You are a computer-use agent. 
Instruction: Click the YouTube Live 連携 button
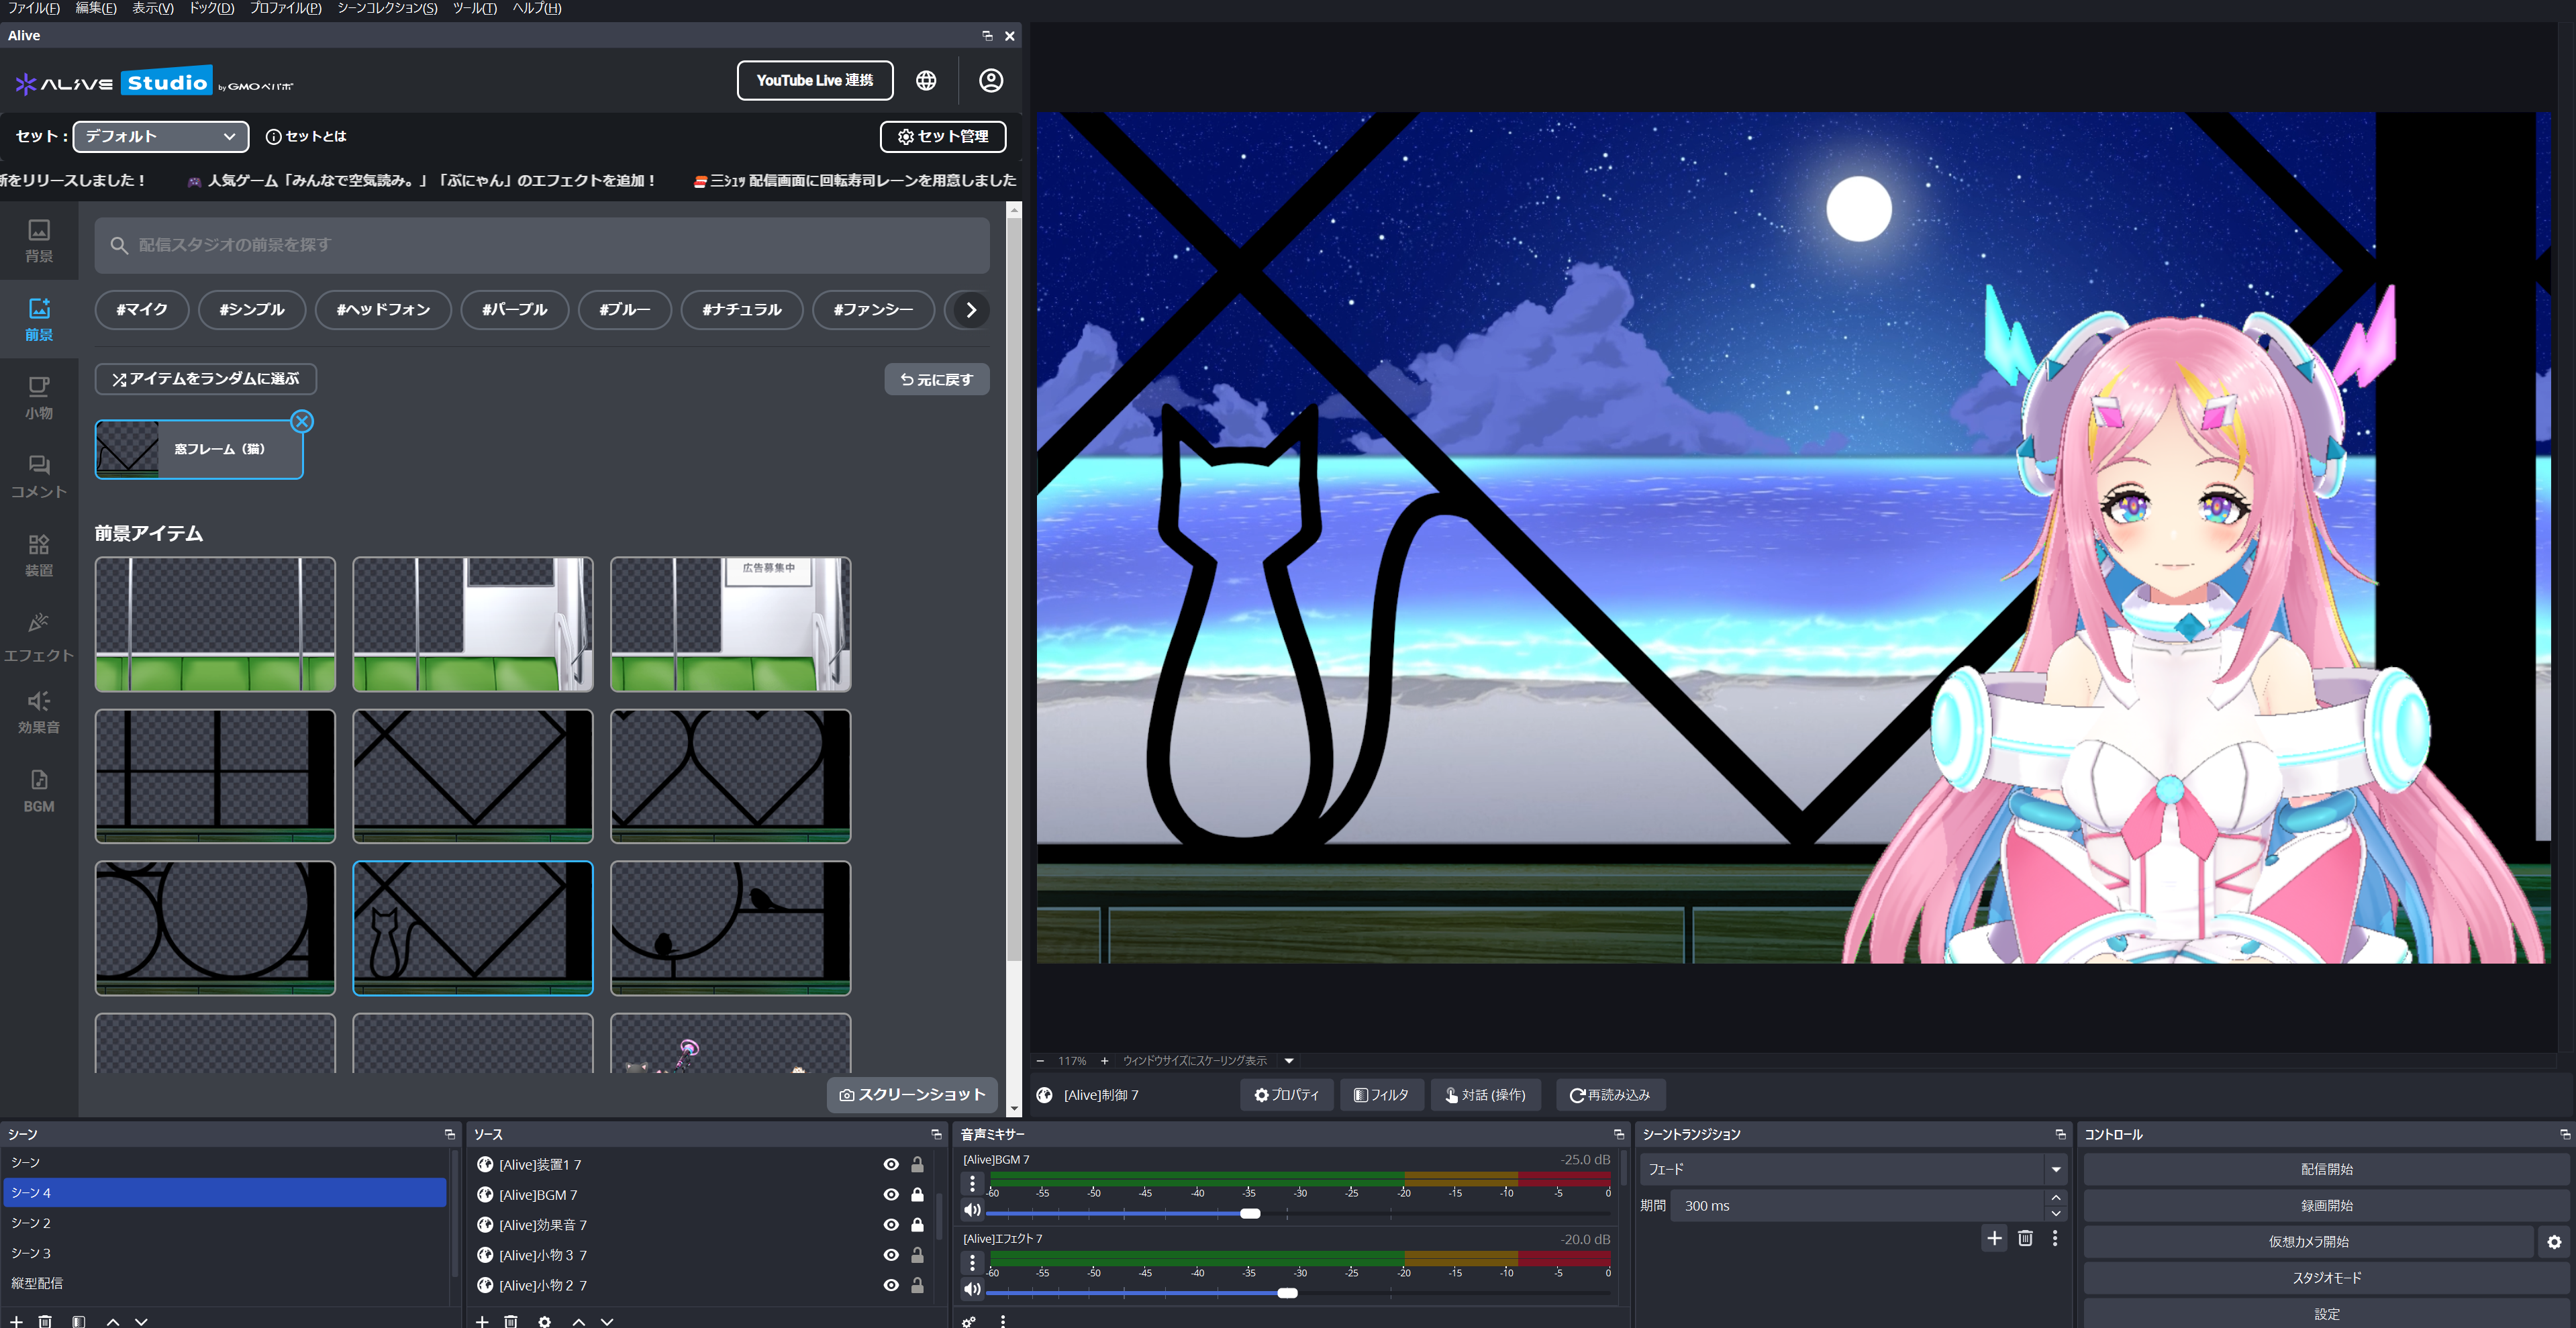pos(814,81)
